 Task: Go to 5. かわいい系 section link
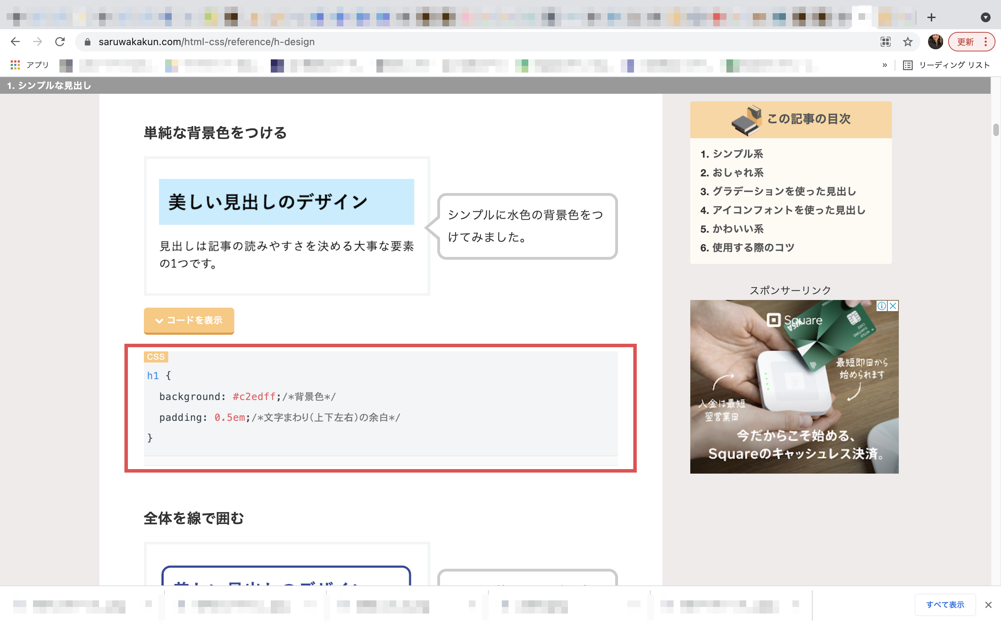732,228
